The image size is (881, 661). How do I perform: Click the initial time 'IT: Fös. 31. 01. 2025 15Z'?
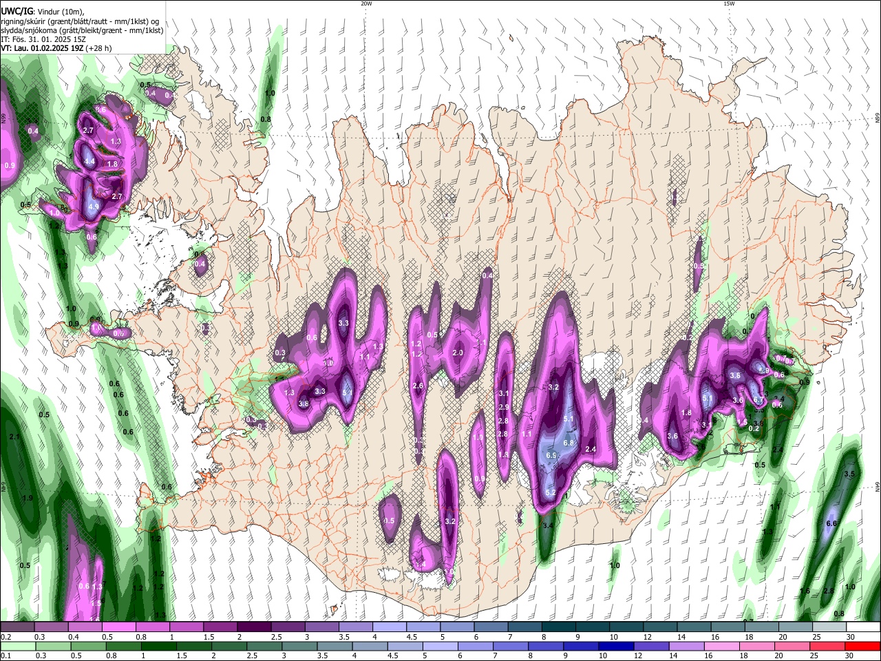tap(43, 39)
